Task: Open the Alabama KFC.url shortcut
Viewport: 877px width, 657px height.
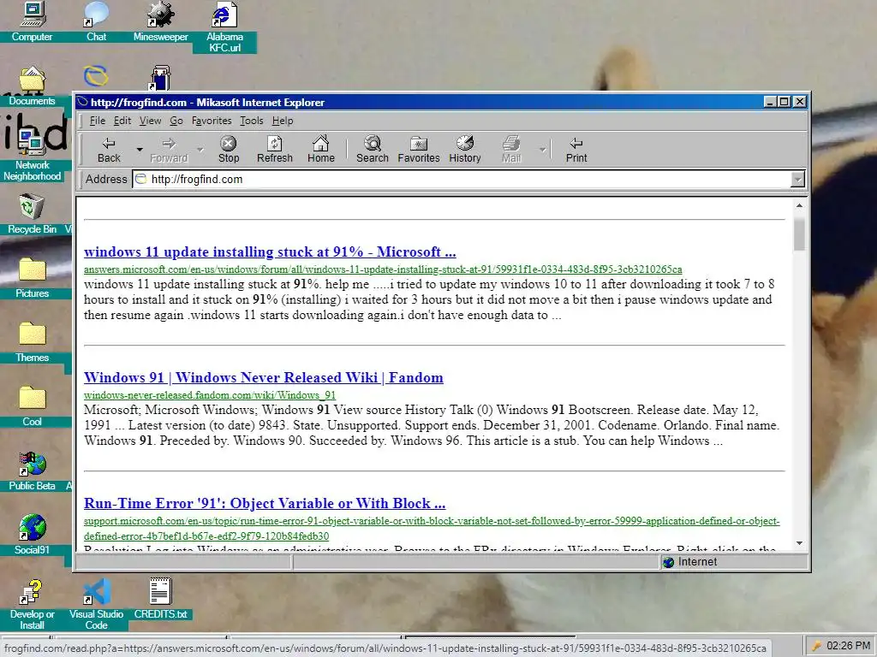Action: (x=225, y=27)
